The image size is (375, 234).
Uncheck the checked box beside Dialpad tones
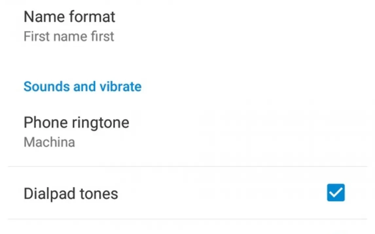[x=336, y=192]
